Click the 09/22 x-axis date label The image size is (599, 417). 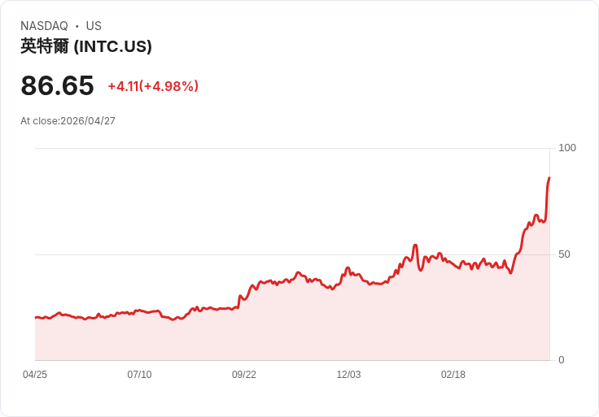click(243, 375)
